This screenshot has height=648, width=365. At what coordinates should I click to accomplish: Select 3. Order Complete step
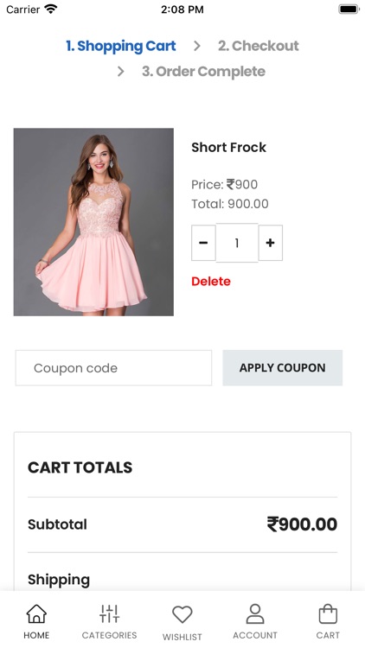coord(203,72)
